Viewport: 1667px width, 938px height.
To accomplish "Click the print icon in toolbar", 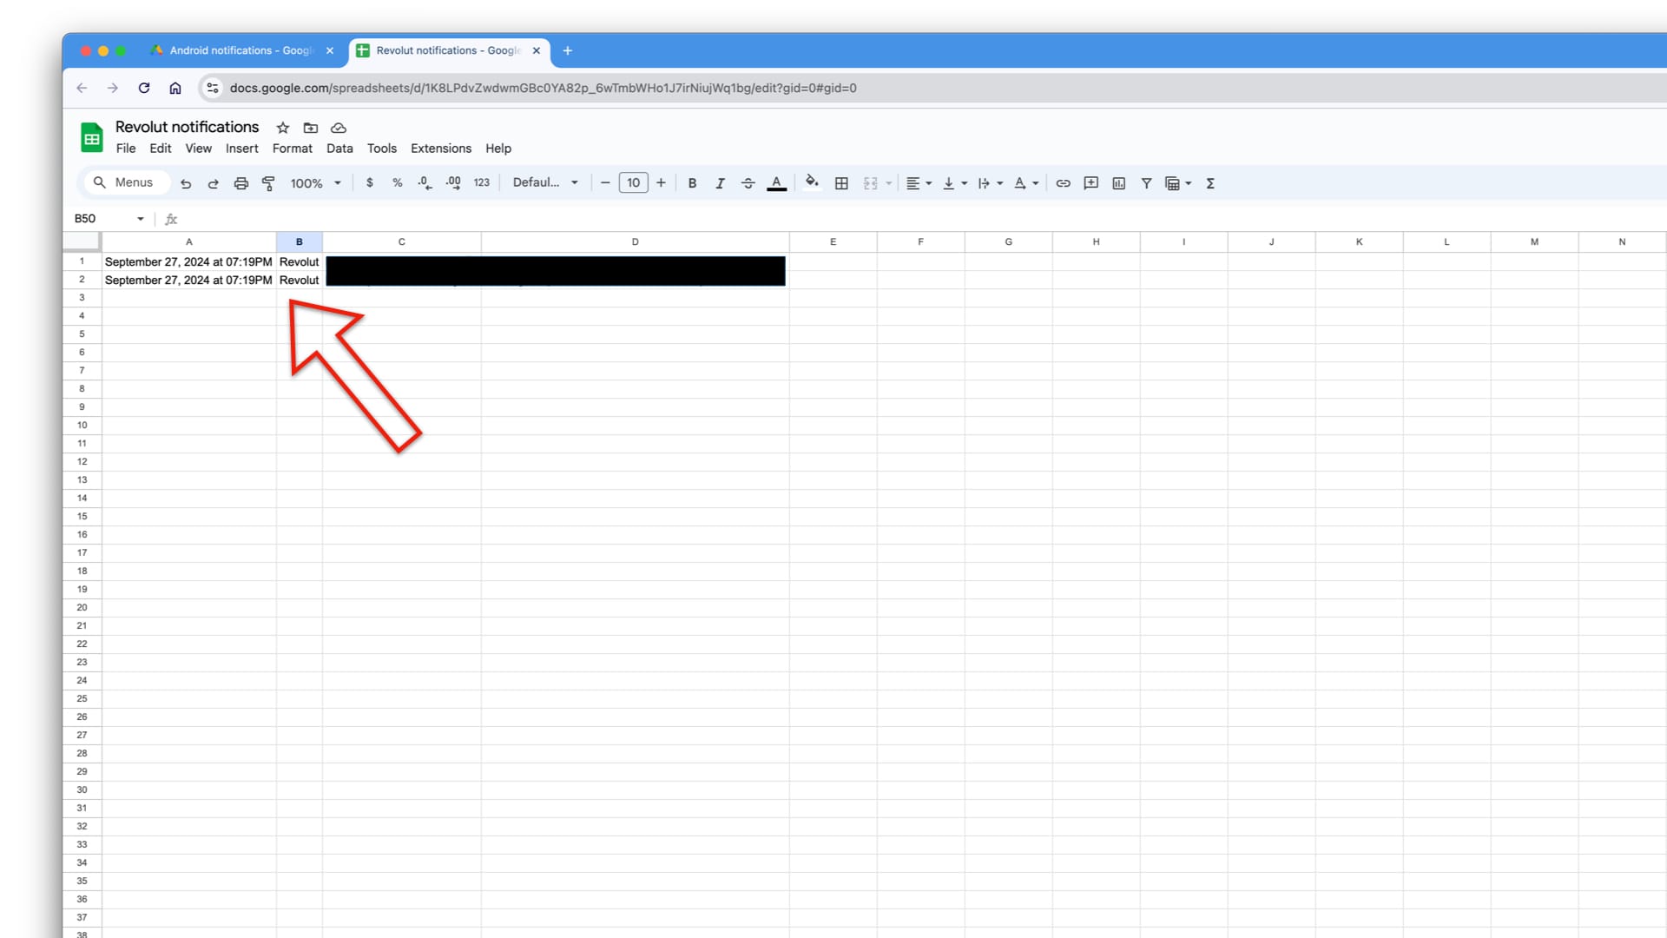I will tap(240, 183).
